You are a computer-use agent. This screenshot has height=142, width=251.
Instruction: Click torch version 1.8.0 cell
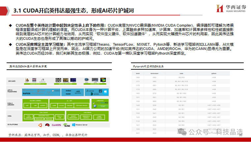(138, 78)
